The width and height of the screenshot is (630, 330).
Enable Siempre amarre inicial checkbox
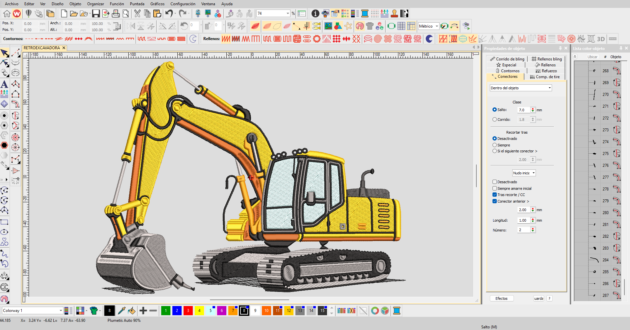(494, 188)
